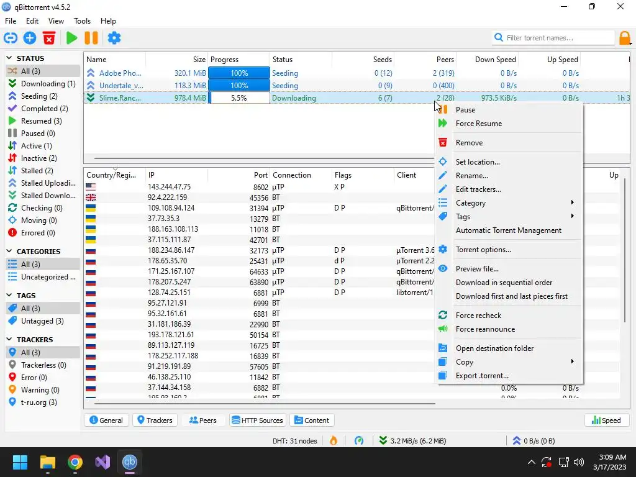Select the t-ru.org (3) tracker filter
The width and height of the screenshot is (636, 477).
(x=43, y=402)
